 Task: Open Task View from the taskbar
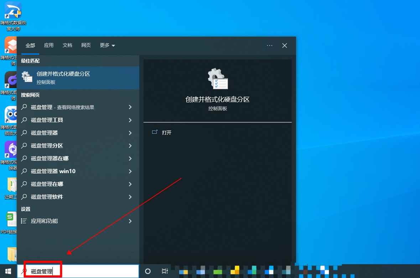click(165, 271)
